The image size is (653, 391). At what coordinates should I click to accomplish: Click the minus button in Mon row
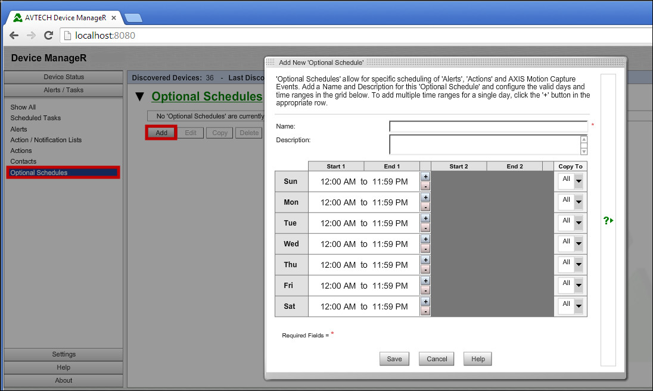[x=425, y=207]
